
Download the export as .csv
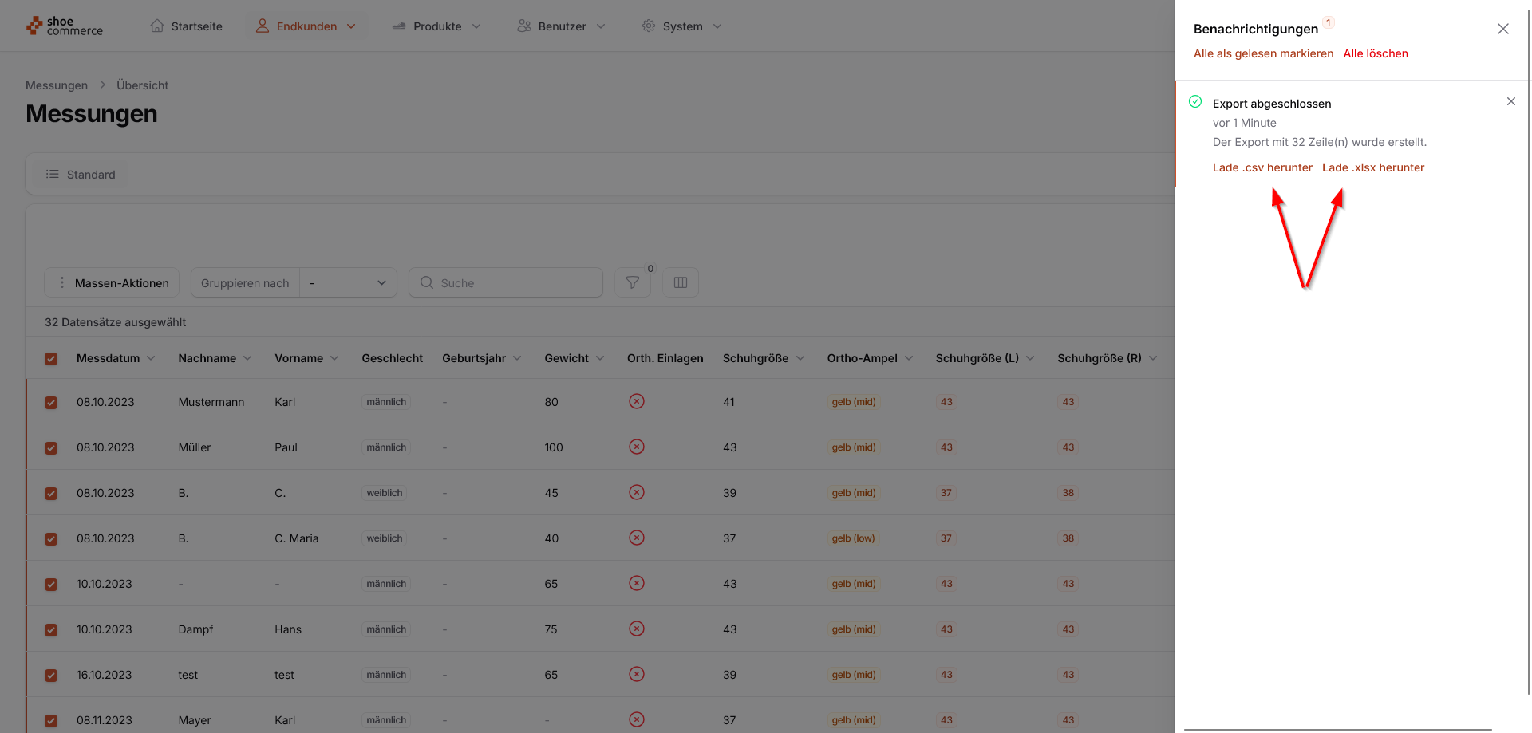click(x=1262, y=167)
